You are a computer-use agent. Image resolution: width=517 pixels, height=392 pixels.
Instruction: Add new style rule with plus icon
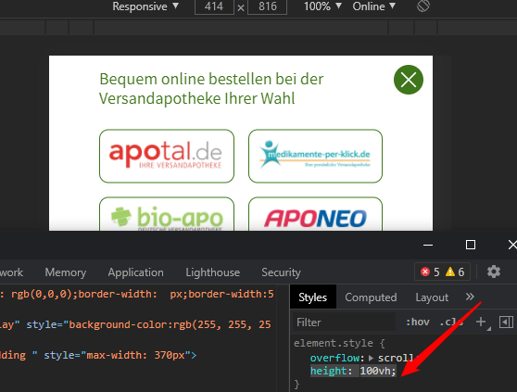point(481,322)
